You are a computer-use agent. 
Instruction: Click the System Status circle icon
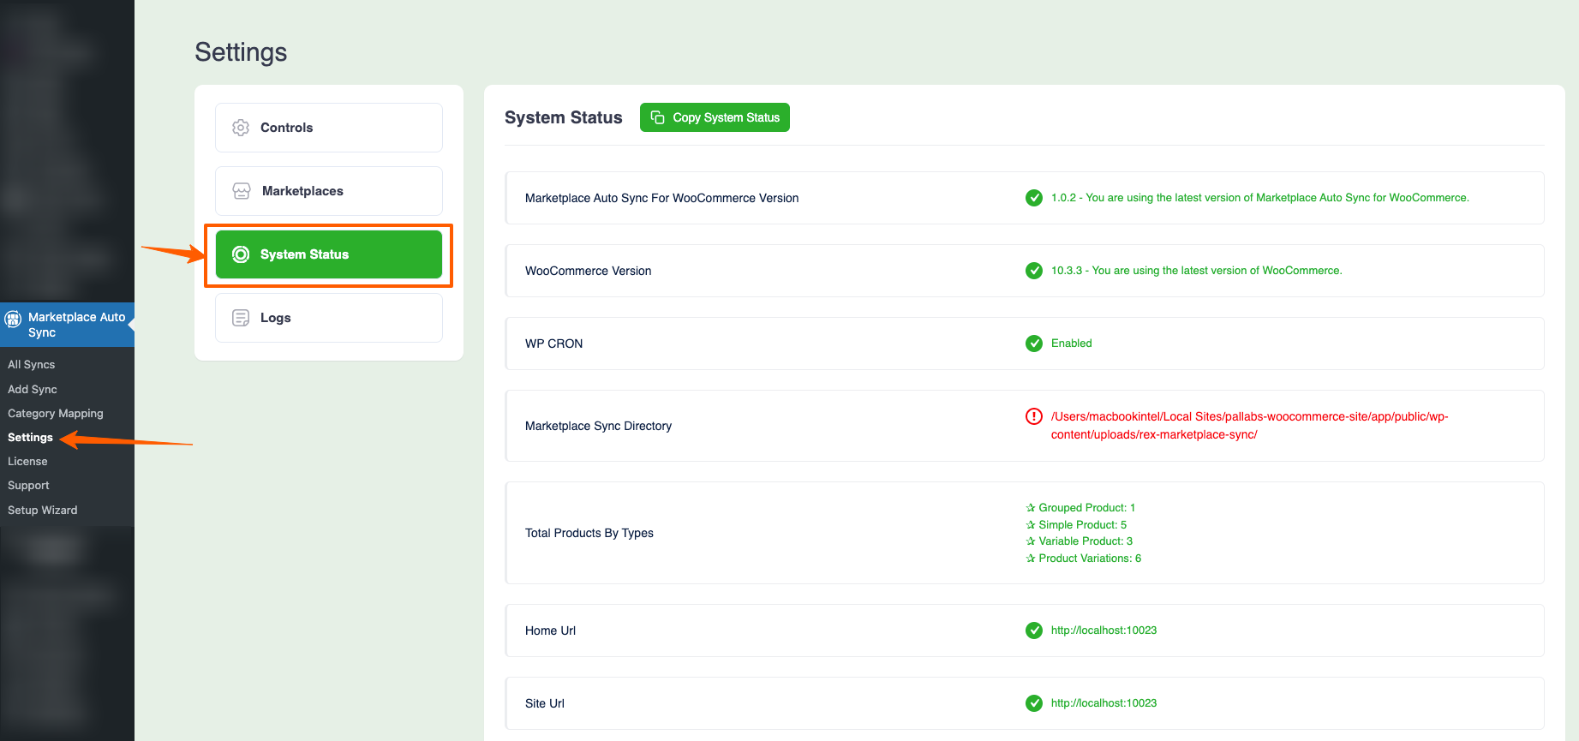click(x=241, y=254)
